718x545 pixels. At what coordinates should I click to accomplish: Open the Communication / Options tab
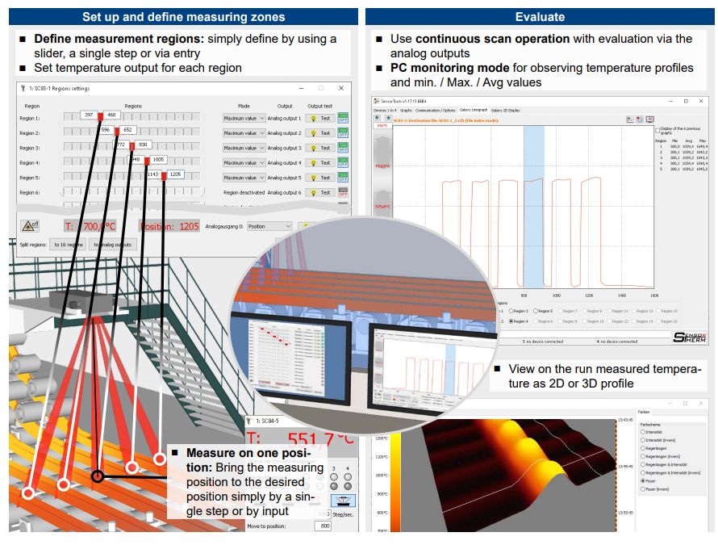tap(436, 110)
